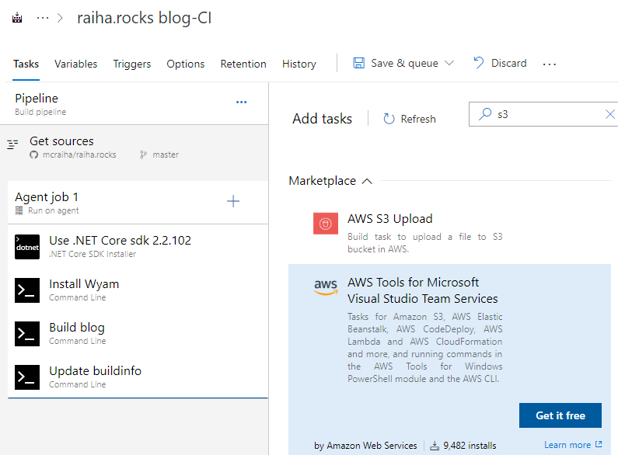
Task: Click the dotnet task icon
Action: coord(27,247)
